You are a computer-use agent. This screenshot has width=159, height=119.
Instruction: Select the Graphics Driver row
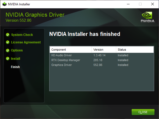click(102, 65)
